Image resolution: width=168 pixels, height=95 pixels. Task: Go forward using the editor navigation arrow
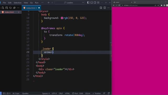(52, 3)
